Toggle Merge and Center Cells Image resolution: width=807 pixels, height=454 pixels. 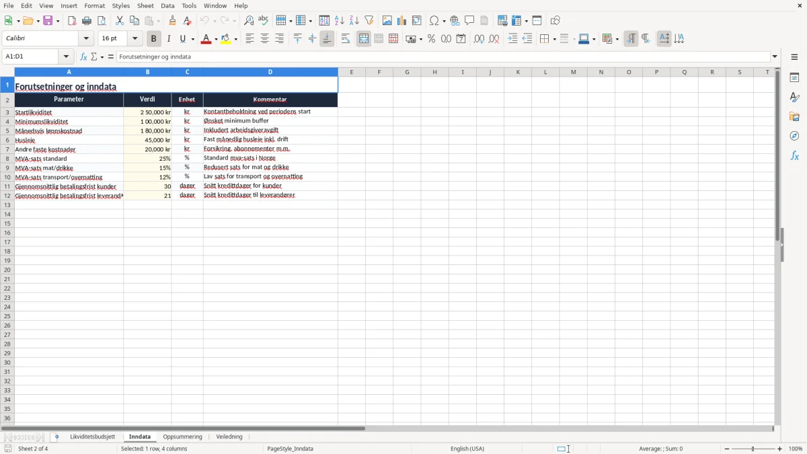(x=364, y=39)
